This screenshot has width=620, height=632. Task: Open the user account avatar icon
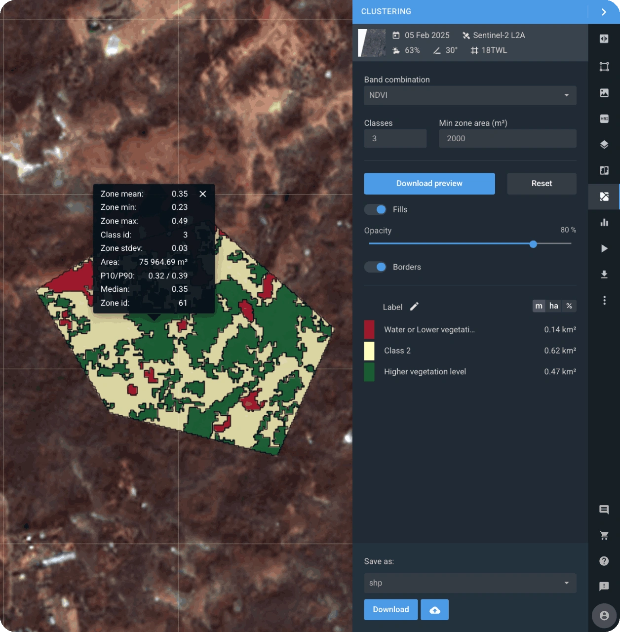604,616
